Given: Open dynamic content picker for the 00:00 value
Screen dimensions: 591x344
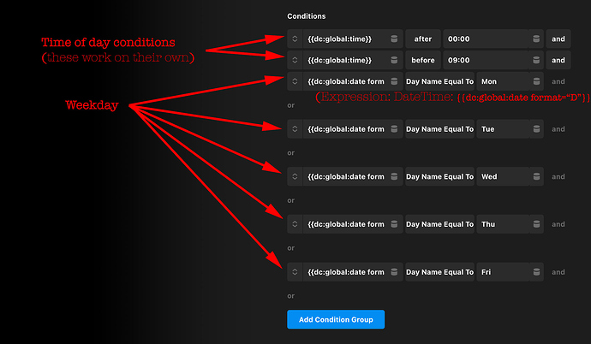Looking at the screenshot, I should point(535,39).
